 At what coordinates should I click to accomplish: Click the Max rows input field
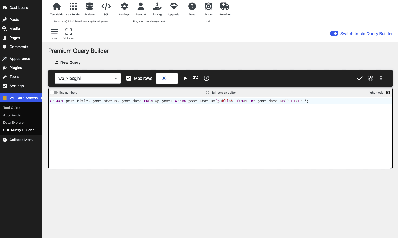(x=167, y=78)
